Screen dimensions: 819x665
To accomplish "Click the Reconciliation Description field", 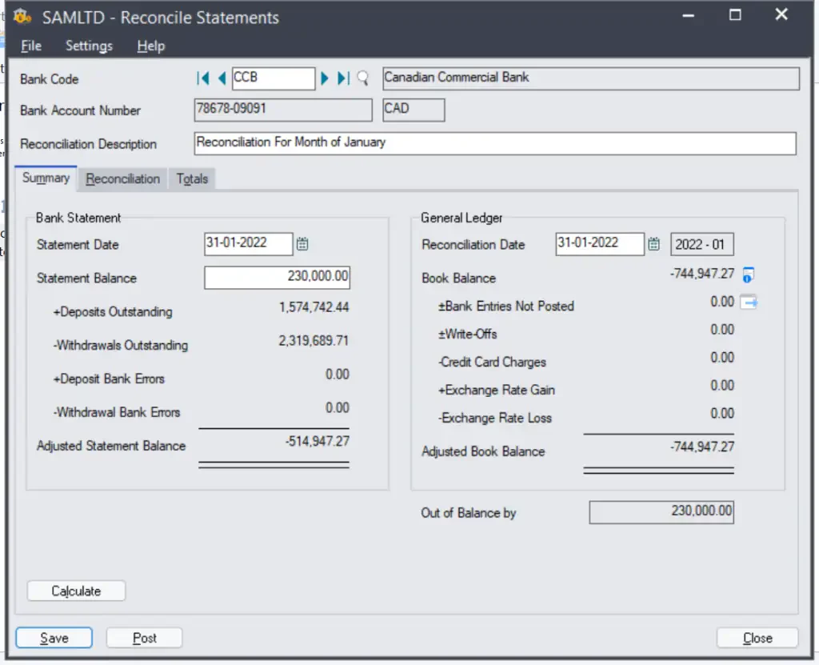I will click(495, 143).
